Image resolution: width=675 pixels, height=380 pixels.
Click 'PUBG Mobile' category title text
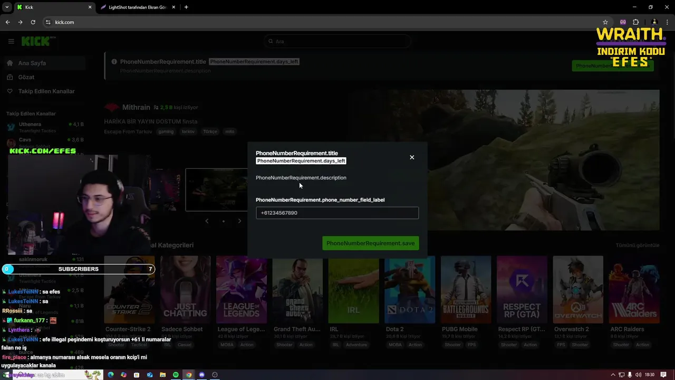click(x=460, y=329)
